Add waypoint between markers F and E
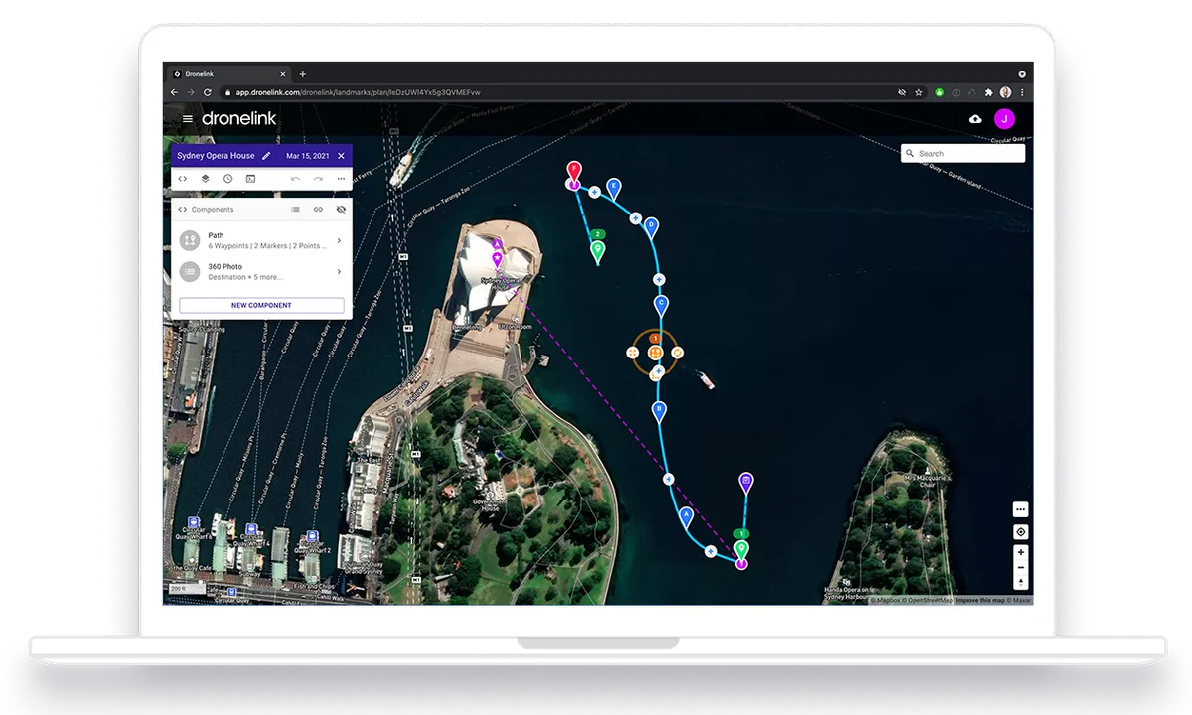The height and width of the screenshot is (715, 1192). pos(594,192)
